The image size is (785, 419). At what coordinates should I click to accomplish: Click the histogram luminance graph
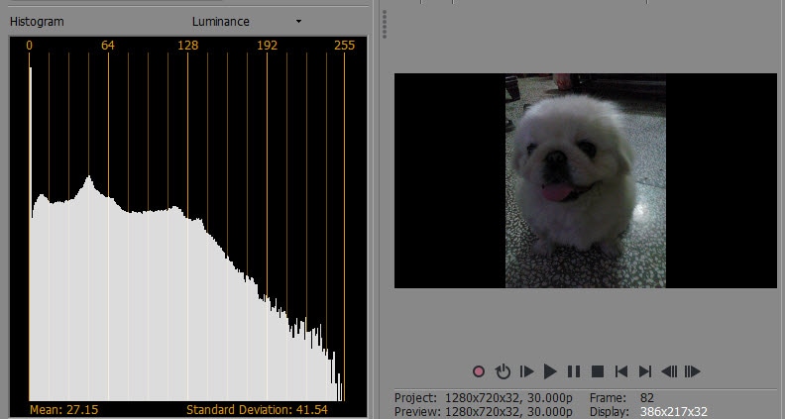point(186,226)
